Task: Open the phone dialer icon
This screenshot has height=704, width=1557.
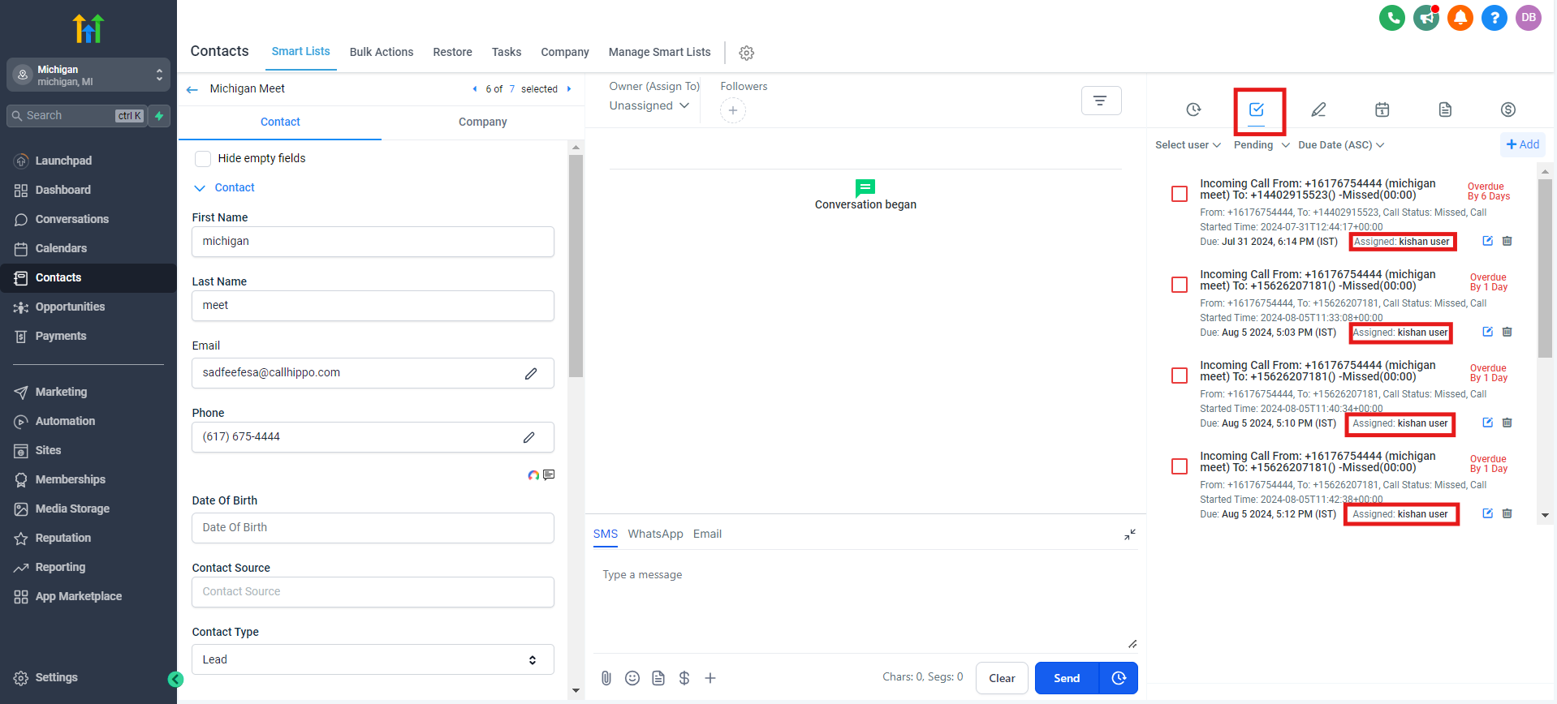Action: (x=1391, y=18)
